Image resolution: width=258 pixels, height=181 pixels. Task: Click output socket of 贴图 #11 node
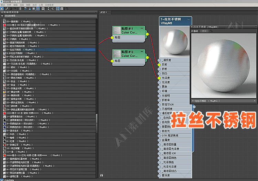(147, 34)
